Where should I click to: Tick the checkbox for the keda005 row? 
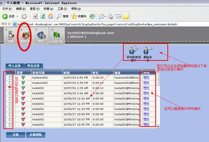11,93
